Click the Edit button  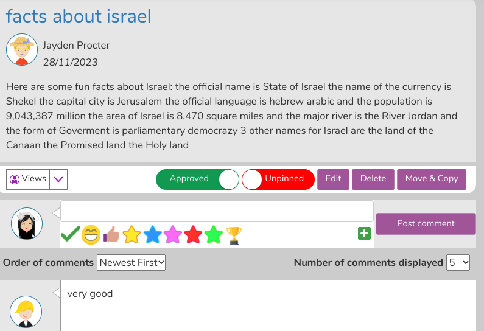(x=334, y=179)
